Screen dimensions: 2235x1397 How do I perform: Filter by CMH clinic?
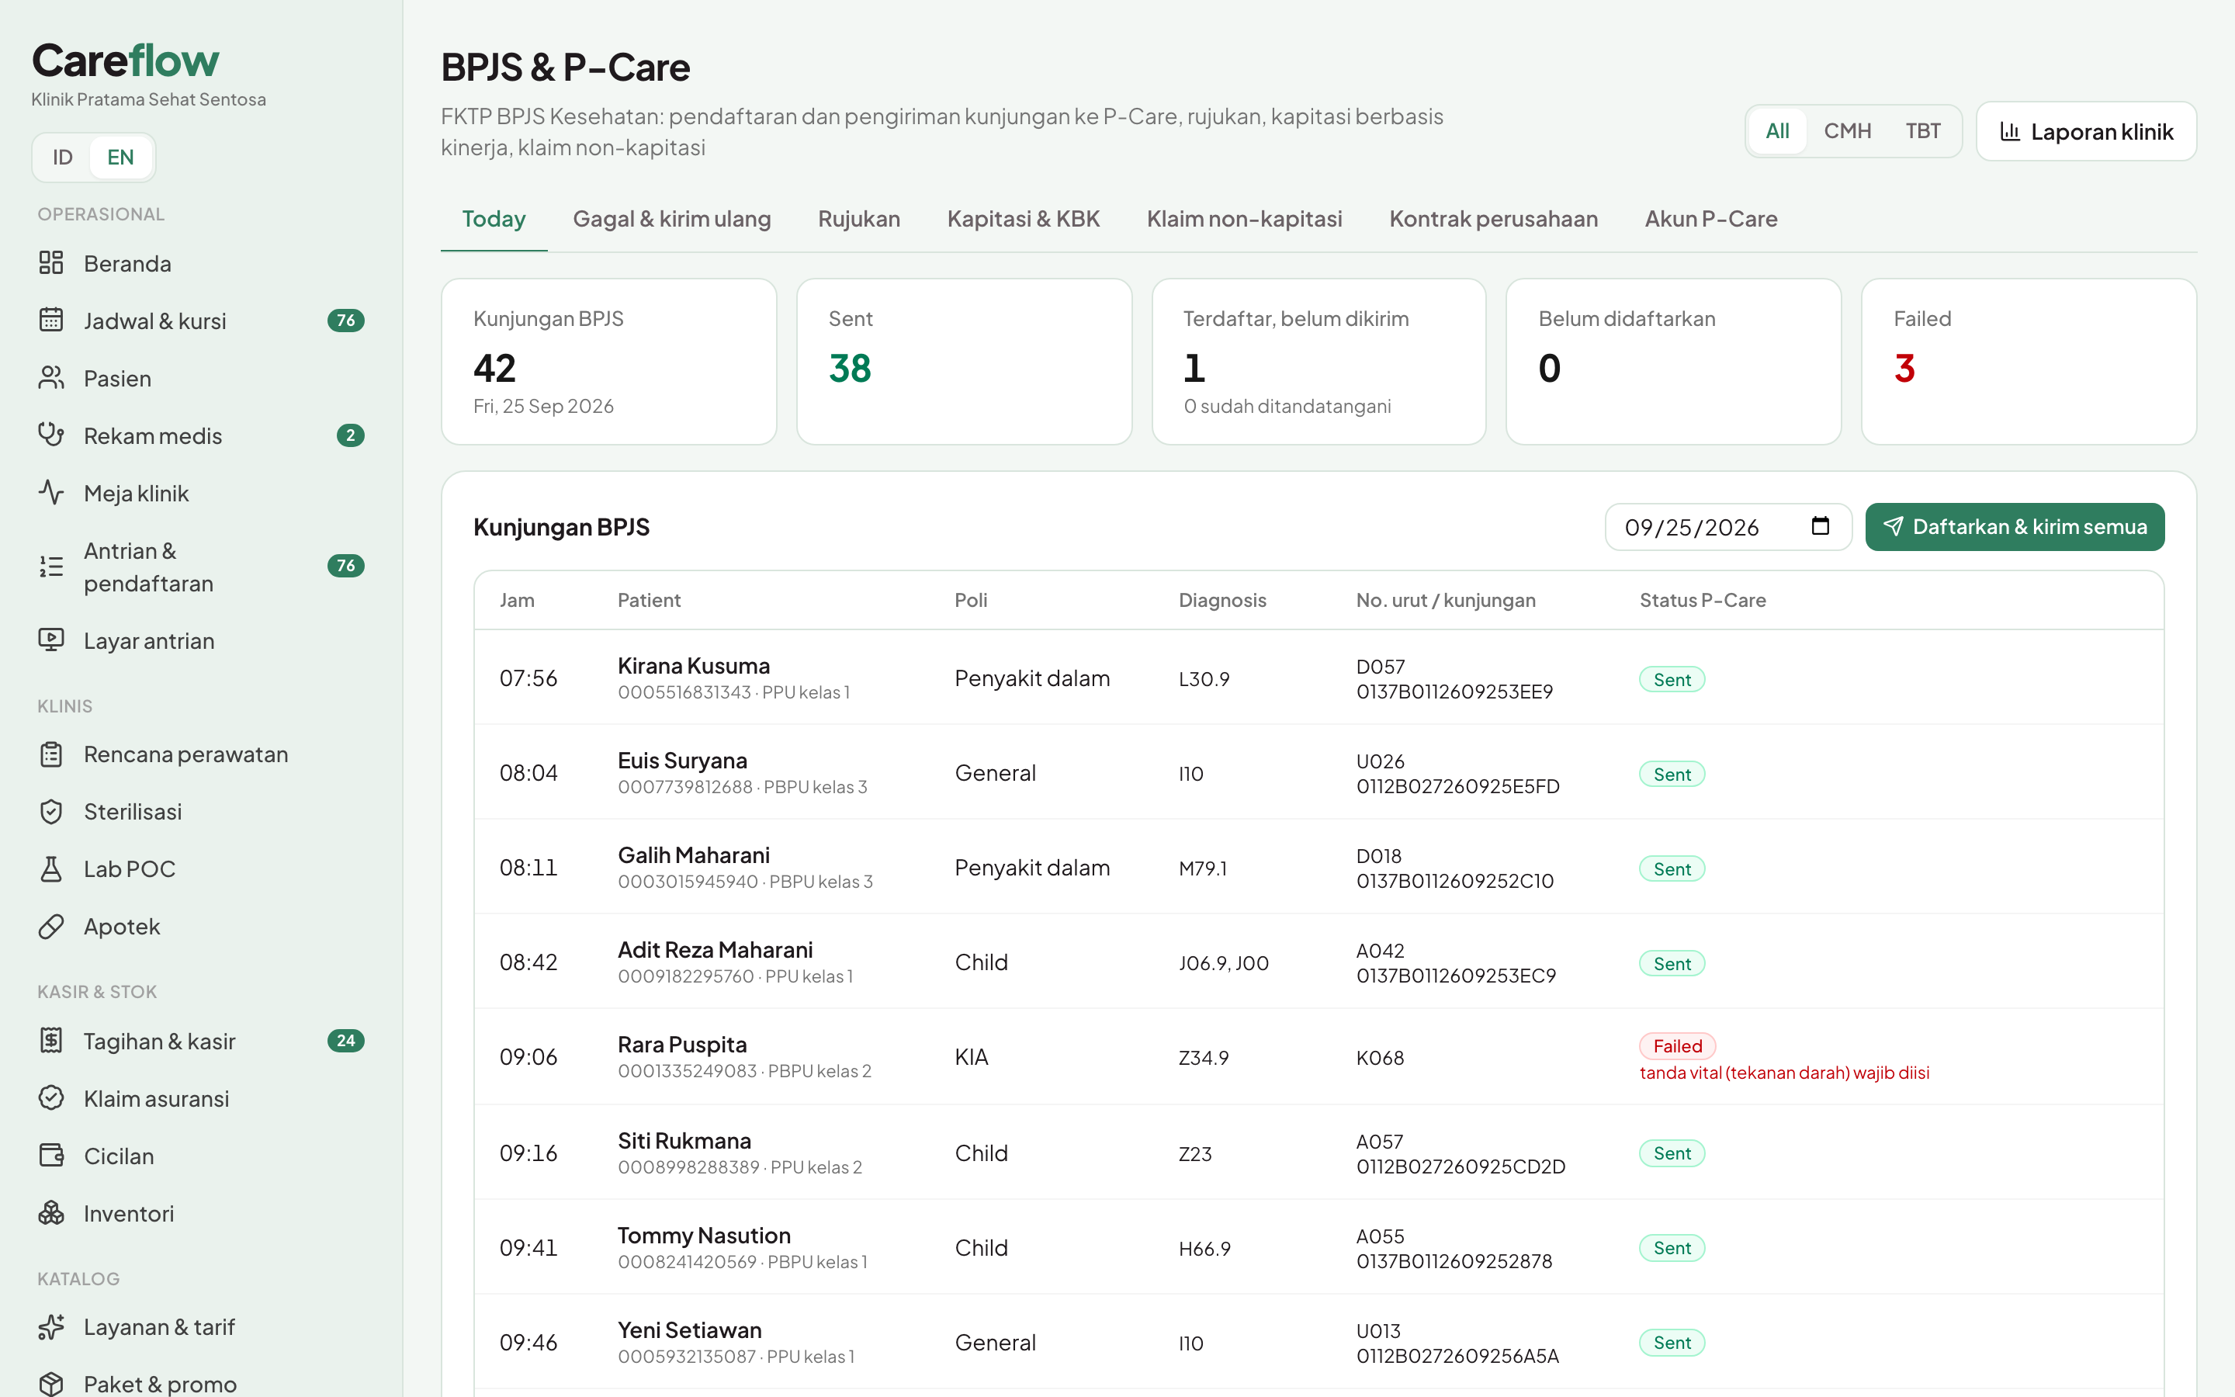click(1847, 131)
